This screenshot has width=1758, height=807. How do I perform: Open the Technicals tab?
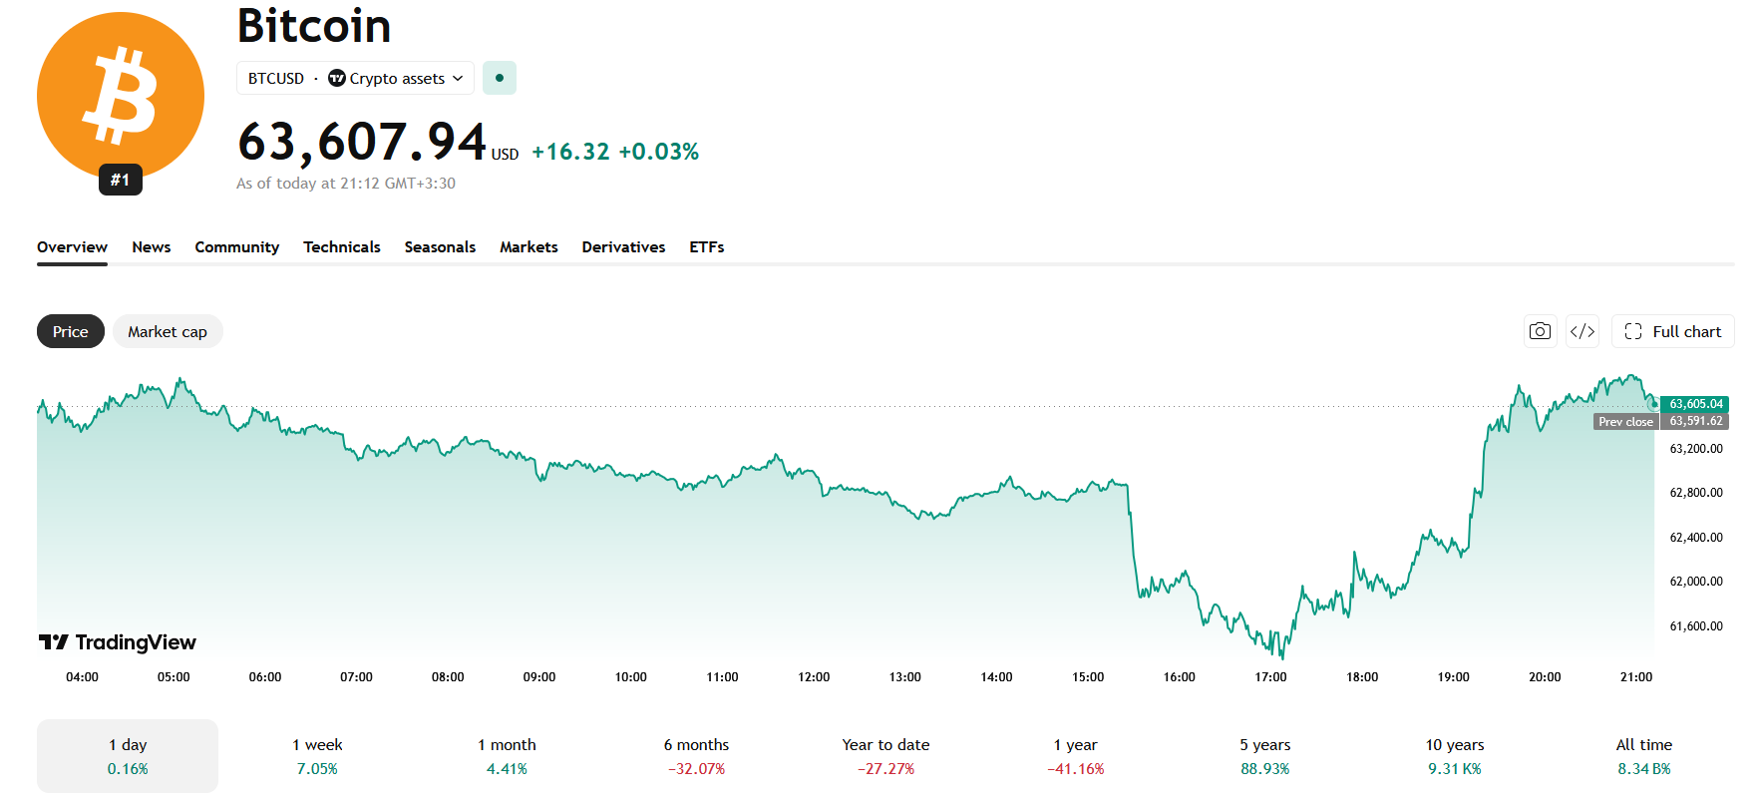tap(342, 247)
